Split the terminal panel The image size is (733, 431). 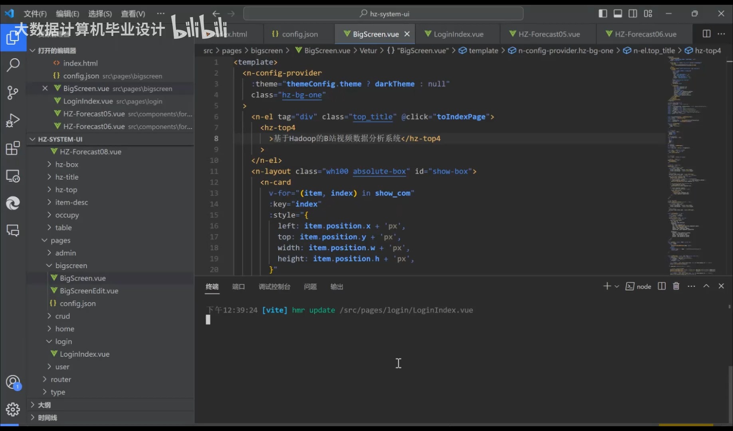[662, 286]
